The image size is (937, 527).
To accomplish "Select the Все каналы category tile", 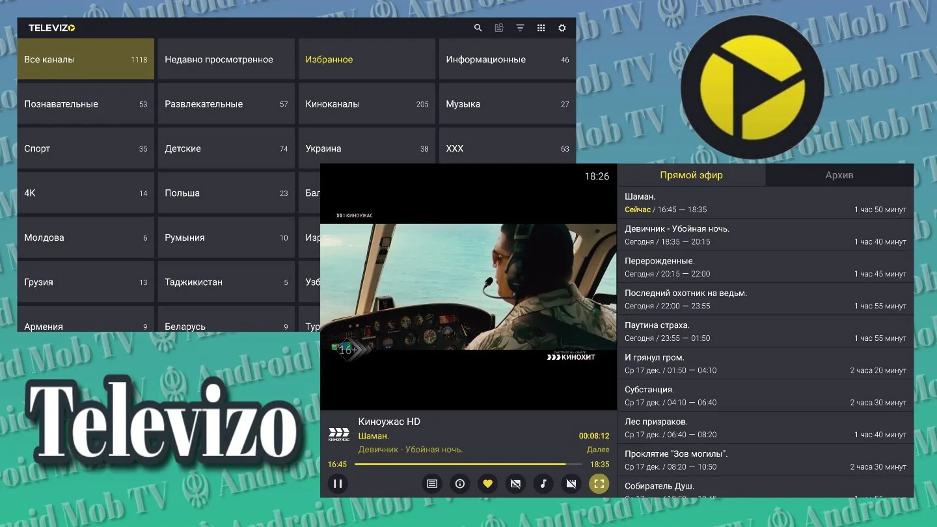I will click(86, 59).
